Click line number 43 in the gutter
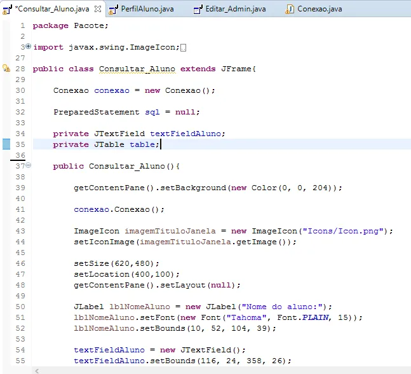The width and height of the screenshot is (411, 374). pyautogui.click(x=20, y=231)
